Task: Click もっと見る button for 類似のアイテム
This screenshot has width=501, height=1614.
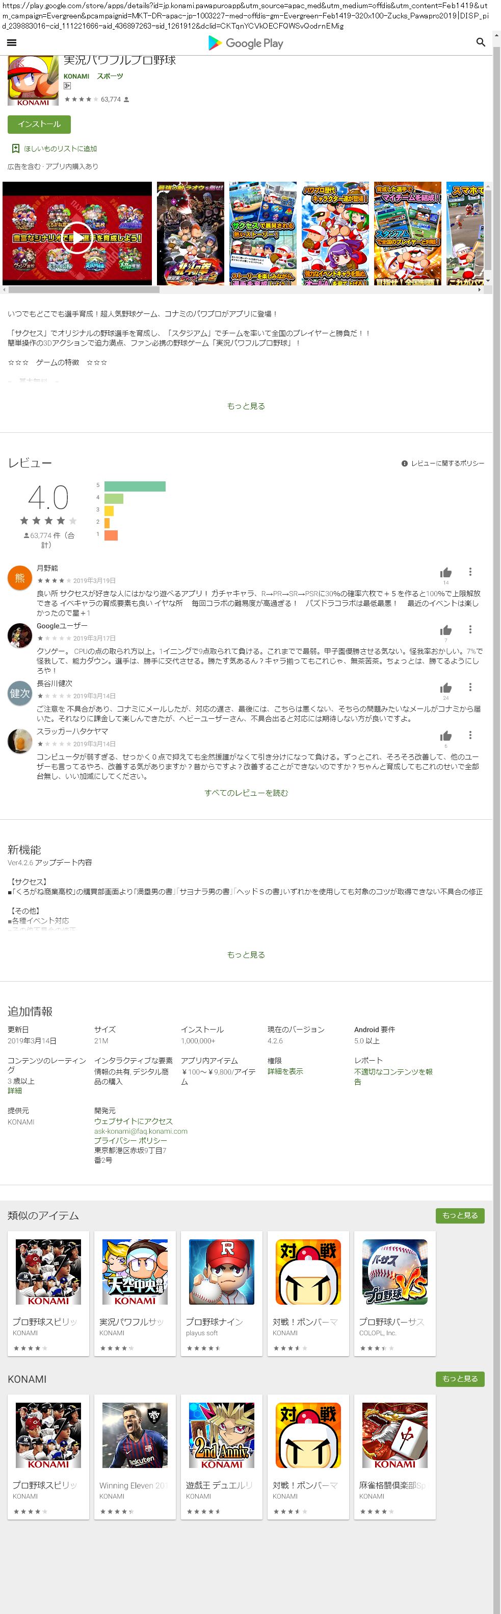Action: pyautogui.click(x=460, y=1215)
